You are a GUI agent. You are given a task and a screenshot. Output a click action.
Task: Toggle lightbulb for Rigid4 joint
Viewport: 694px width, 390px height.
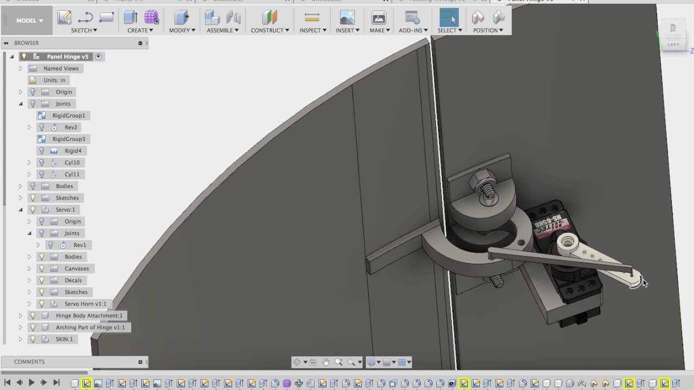point(42,151)
